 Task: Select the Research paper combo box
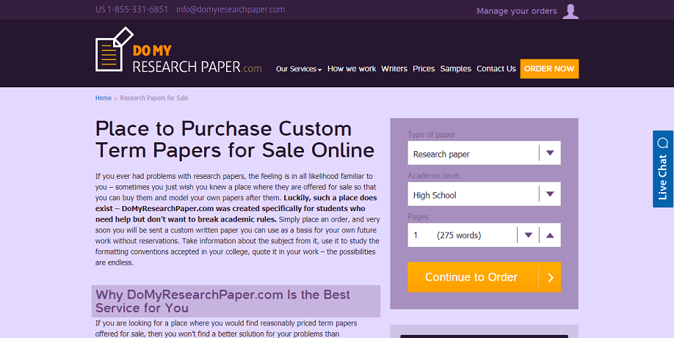tap(484, 153)
